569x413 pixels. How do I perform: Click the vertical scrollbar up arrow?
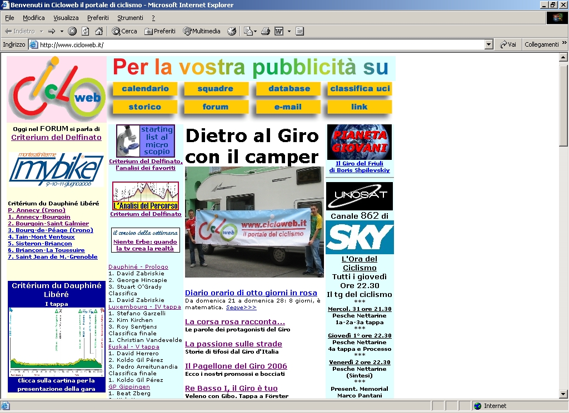(563, 57)
